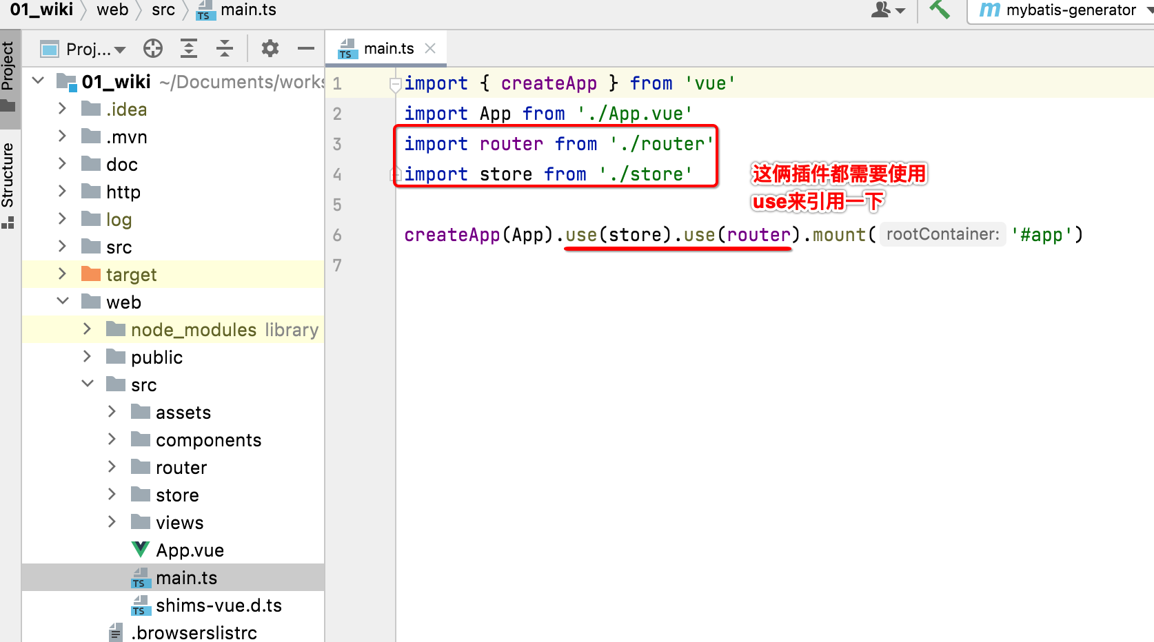The image size is (1154, 642).
Task: Close the main.ts editor tab
Action: pyautogui.click(x=430, y=48)
